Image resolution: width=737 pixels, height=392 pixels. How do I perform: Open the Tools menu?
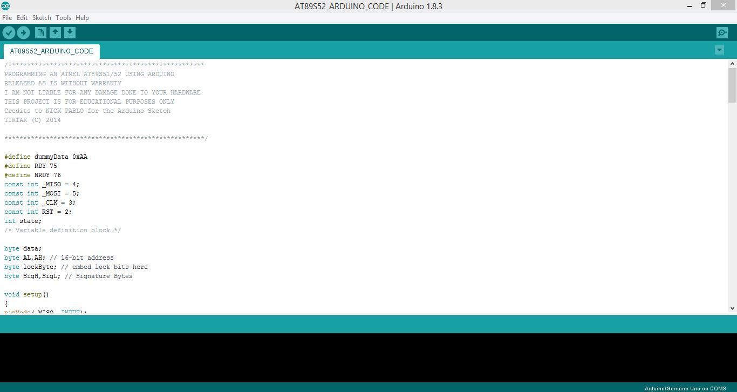click(x=63, y=17)
